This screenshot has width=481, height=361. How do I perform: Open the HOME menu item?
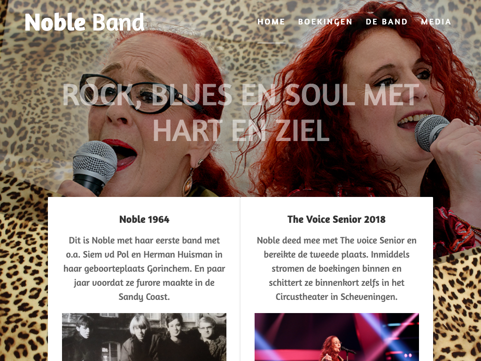(x=271, y=22)
